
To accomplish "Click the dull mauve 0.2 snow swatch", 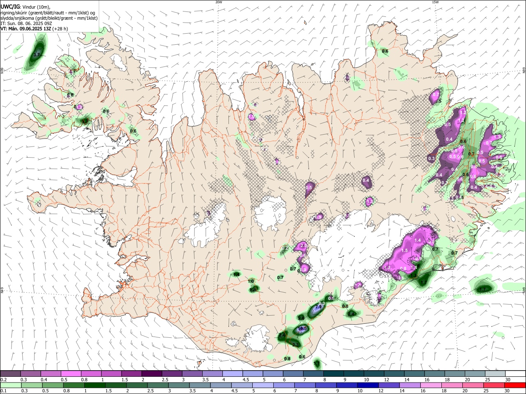I will pos(10,373).
